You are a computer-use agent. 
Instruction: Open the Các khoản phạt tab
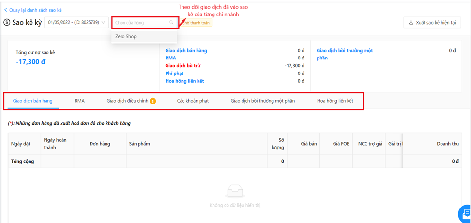pos(193,101)
